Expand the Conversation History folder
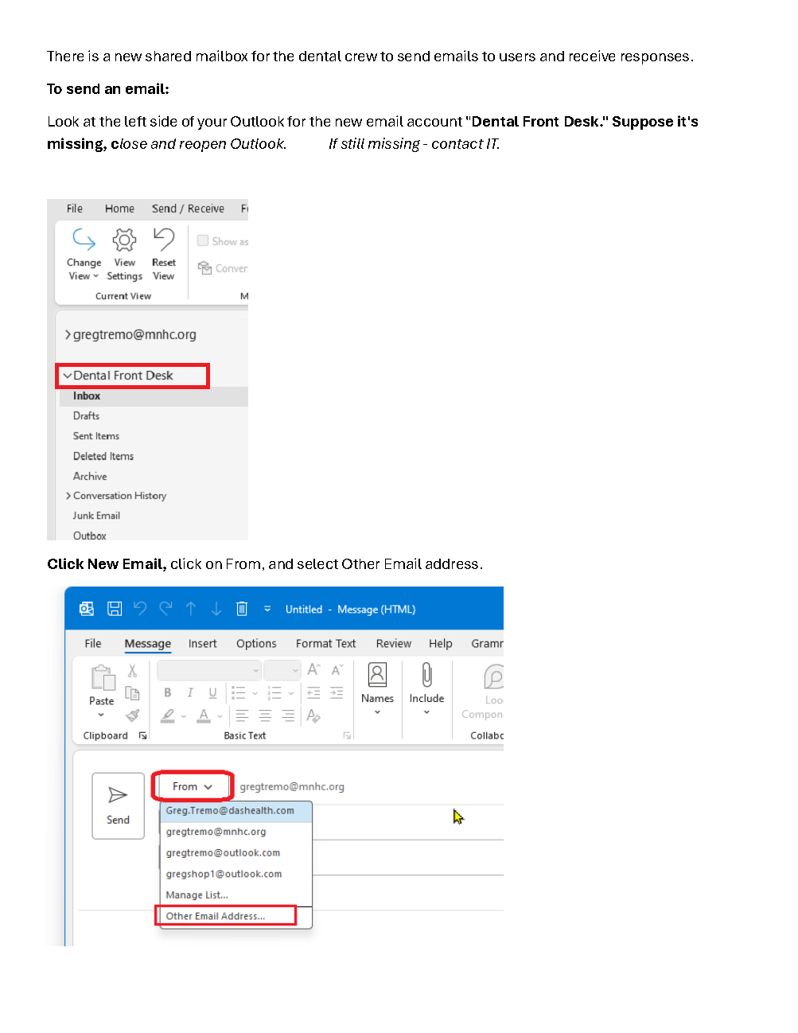798x1033 pixels. click(68, 496)
